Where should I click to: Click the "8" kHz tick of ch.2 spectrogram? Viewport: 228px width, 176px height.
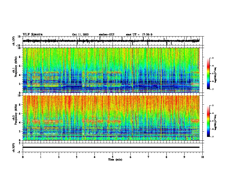20,104
